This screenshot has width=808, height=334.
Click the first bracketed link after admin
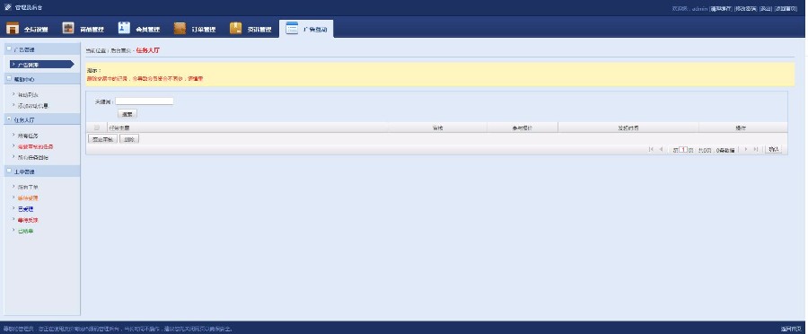click(721, 8)
